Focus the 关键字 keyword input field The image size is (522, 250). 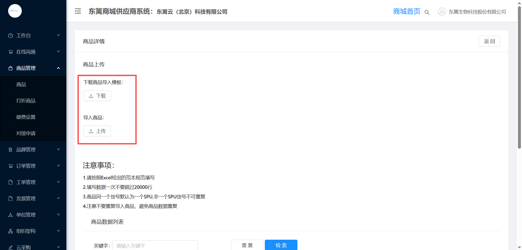[155, 245]
